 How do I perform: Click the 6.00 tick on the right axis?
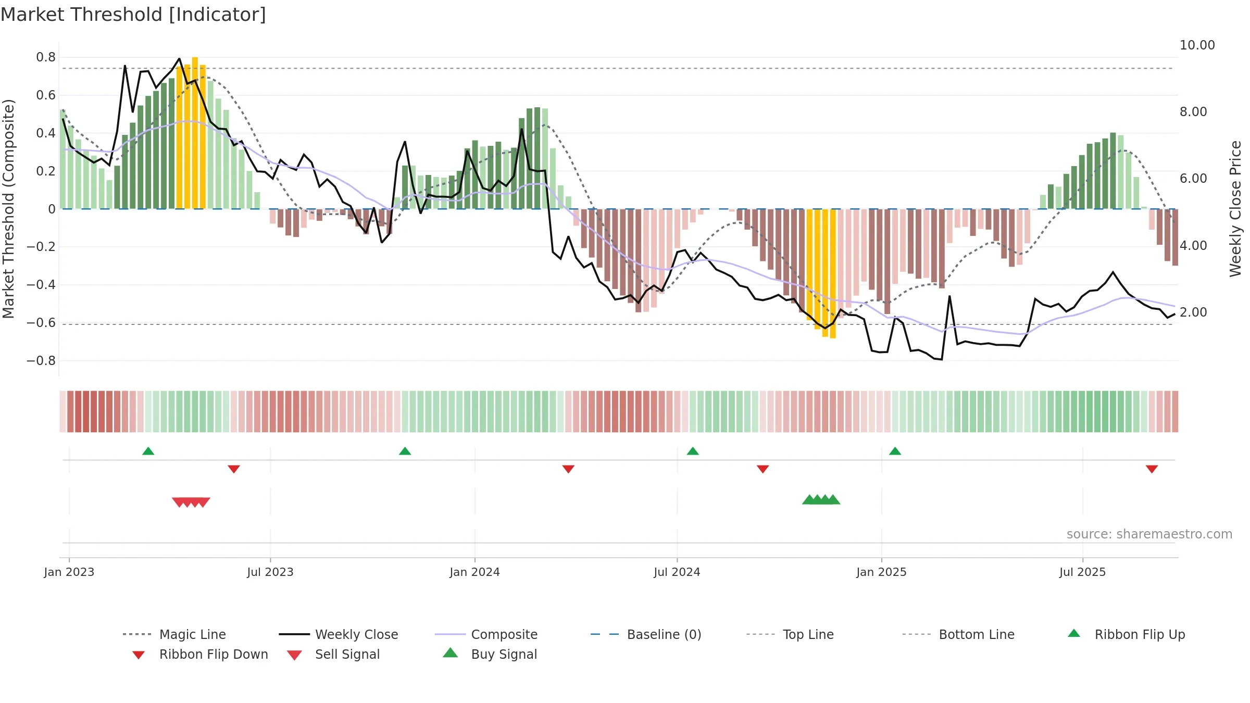[x=1193, y=179]
